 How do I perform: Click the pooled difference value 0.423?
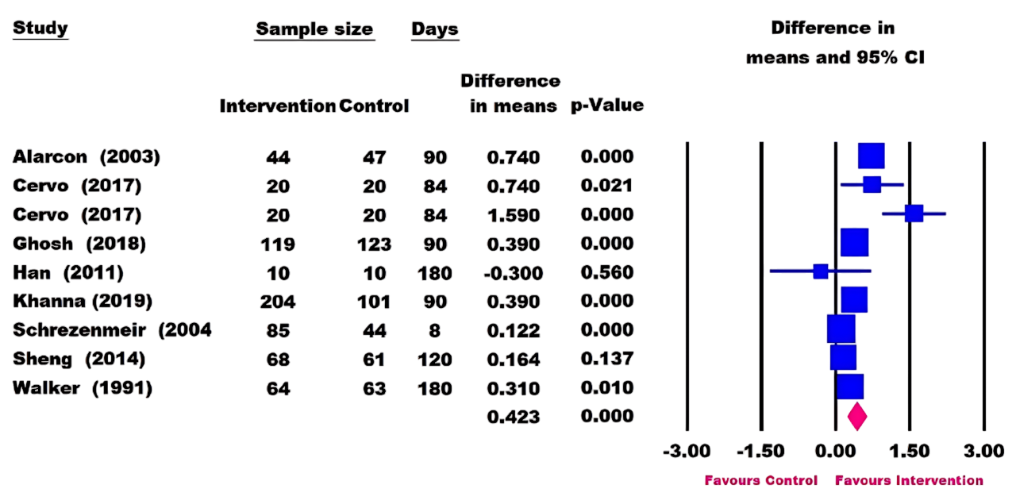(x=513, y=417)
